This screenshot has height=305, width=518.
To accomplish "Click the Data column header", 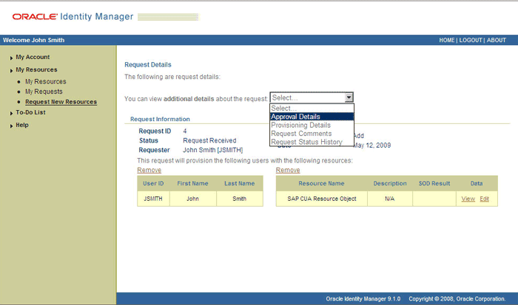I will (477, 183).
